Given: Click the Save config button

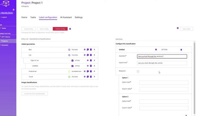Looking at the screenshot, I should coord(44,29).
